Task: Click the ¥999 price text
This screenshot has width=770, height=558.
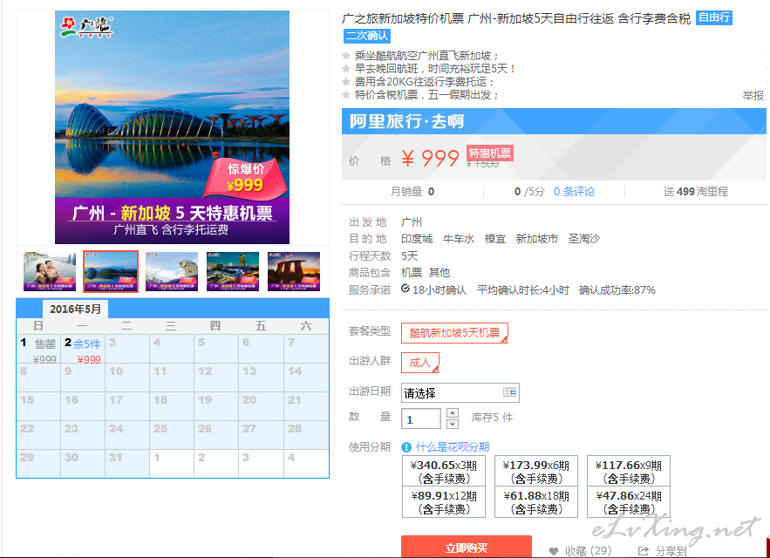Action: click(430, 158)
